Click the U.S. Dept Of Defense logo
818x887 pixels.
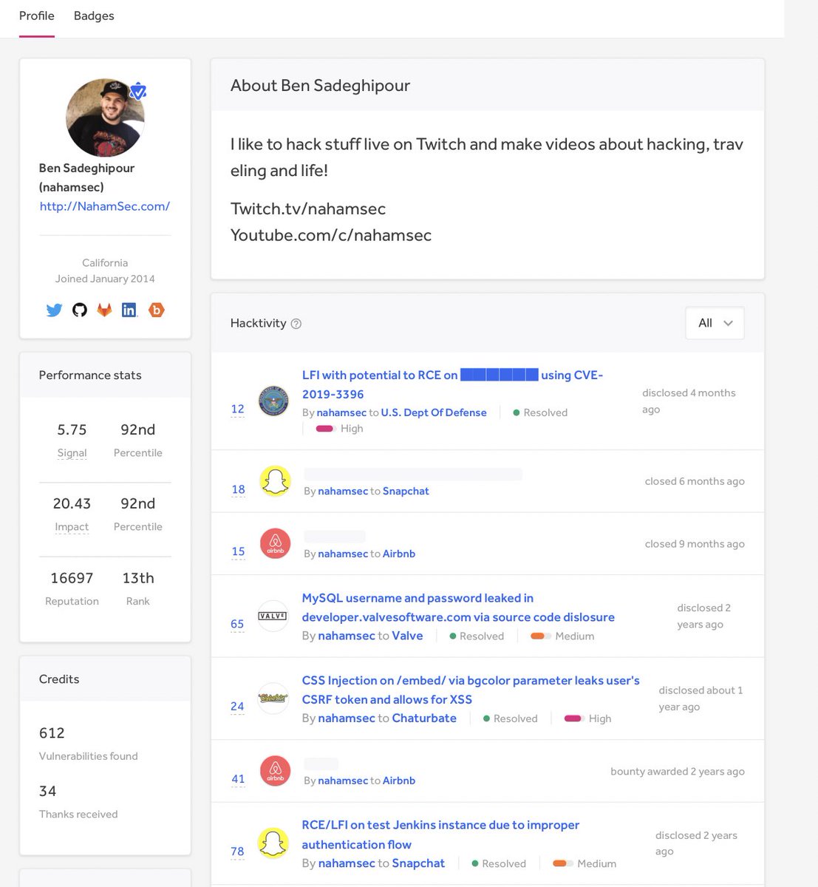coord(273,401)
